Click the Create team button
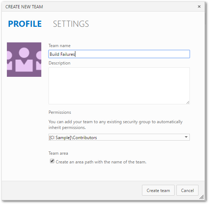Screen dimensions: 209x204 158,190
